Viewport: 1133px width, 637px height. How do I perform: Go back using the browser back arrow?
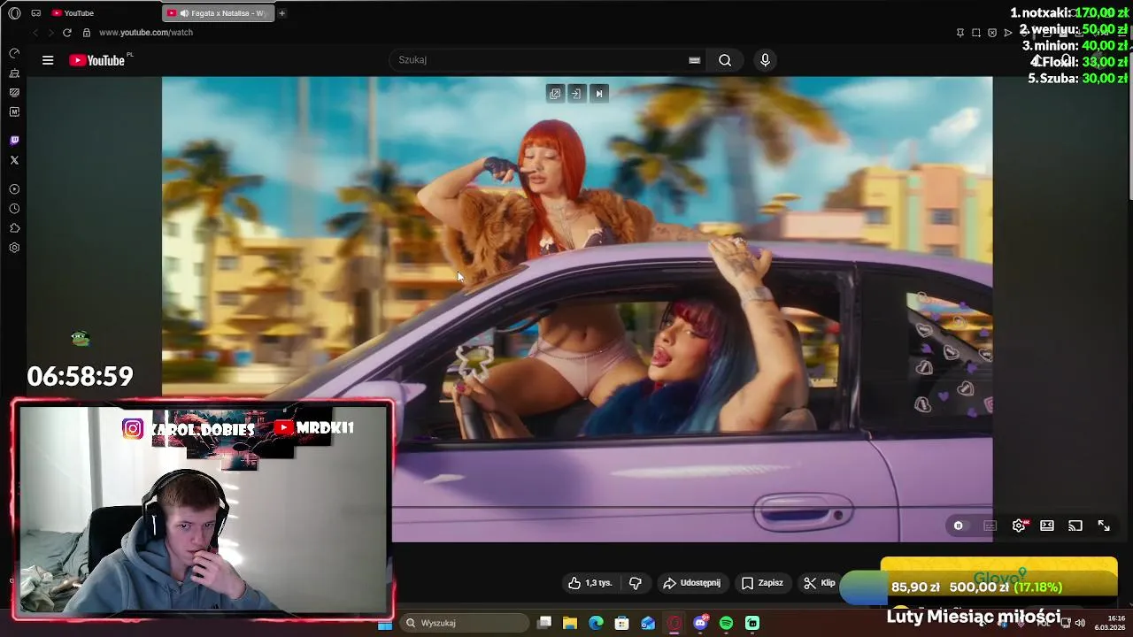click(35, 33)
